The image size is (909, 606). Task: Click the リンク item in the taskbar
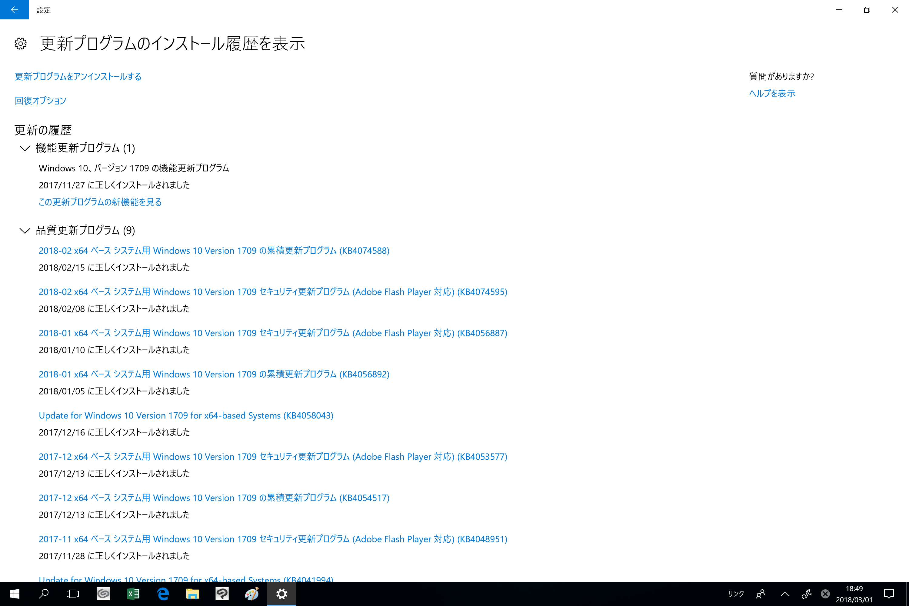click(x=736, y=594)
